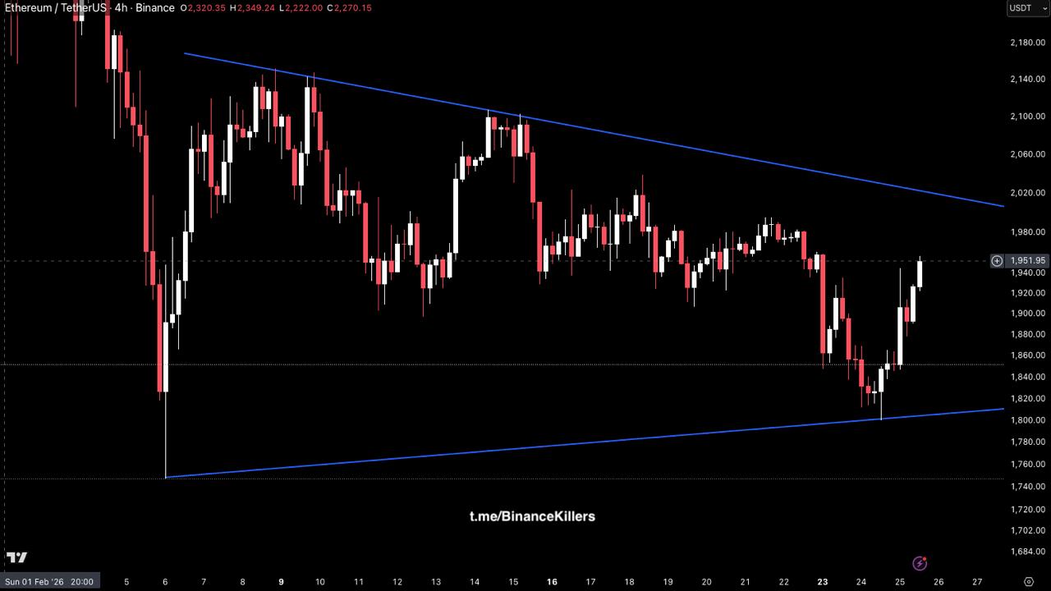Click the current price label 1,951.95
1051x591 pixels.
[x=1028, y=261]
